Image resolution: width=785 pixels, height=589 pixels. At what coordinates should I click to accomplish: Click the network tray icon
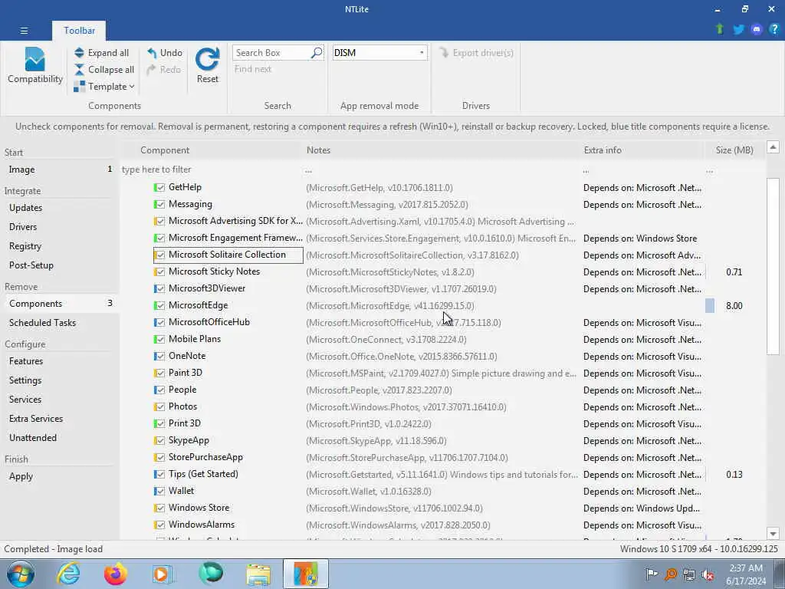click(x=689, y=574)
